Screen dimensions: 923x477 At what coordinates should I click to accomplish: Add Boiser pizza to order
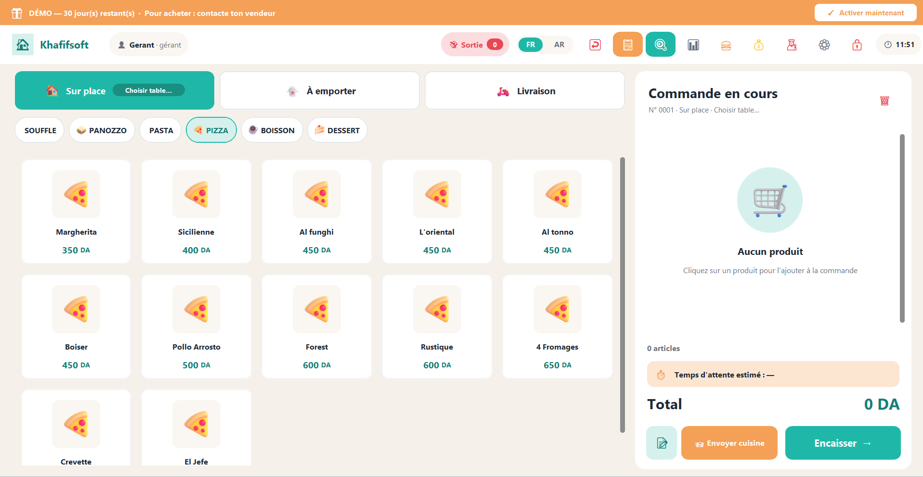click(x=76, y=326)
